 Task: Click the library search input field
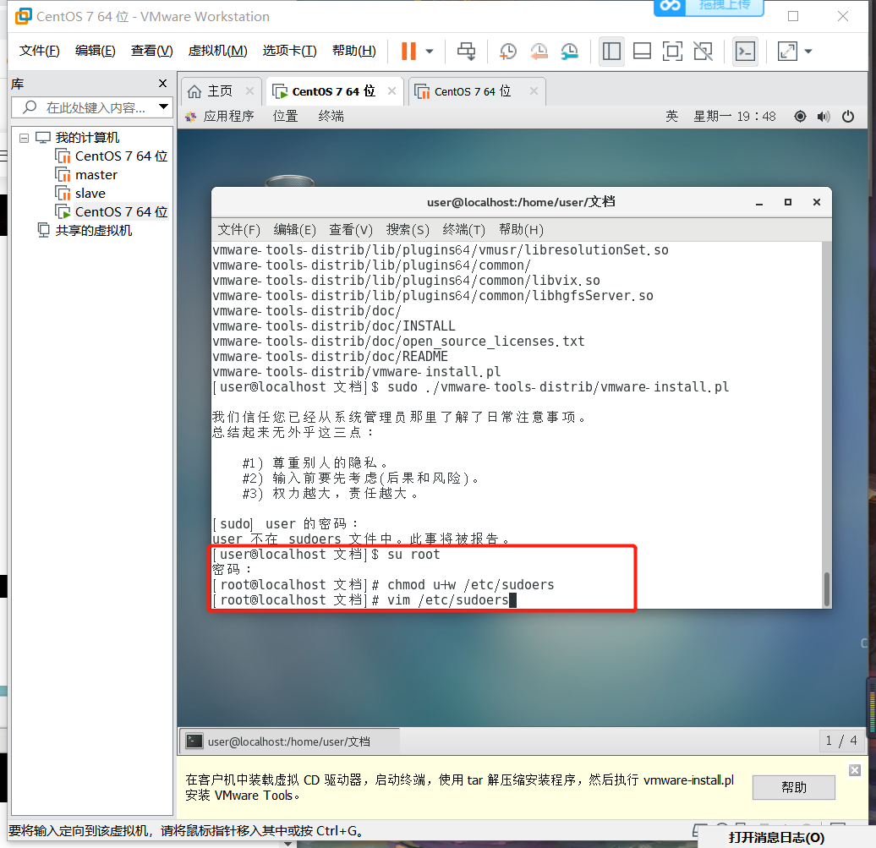[89, 107]
